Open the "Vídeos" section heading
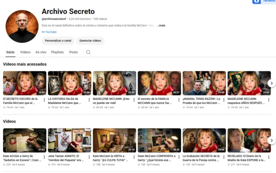276x173 pixels. point(9,121)
